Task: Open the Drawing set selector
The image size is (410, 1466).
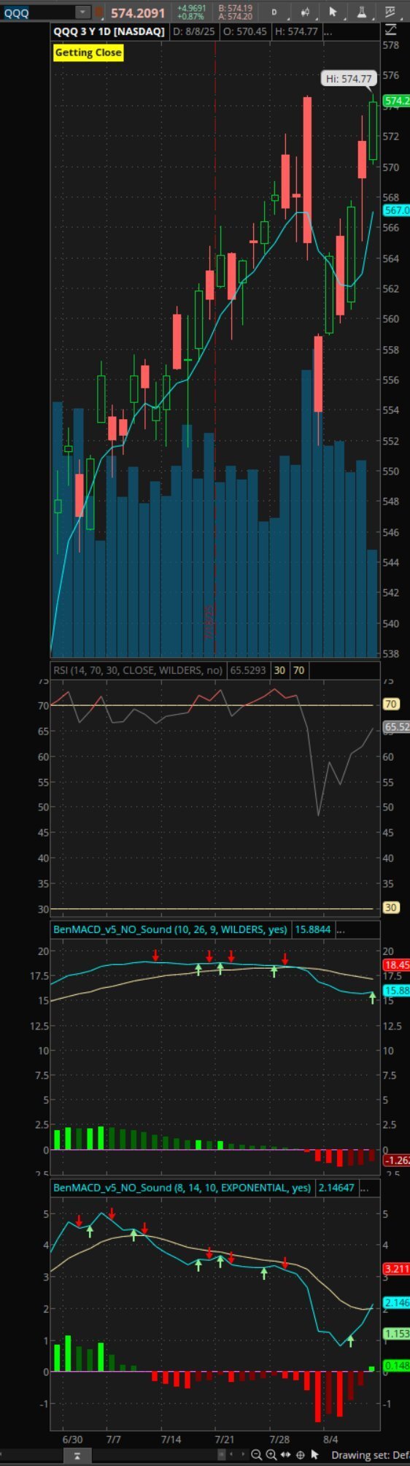Action: [x=370, y=1455]
